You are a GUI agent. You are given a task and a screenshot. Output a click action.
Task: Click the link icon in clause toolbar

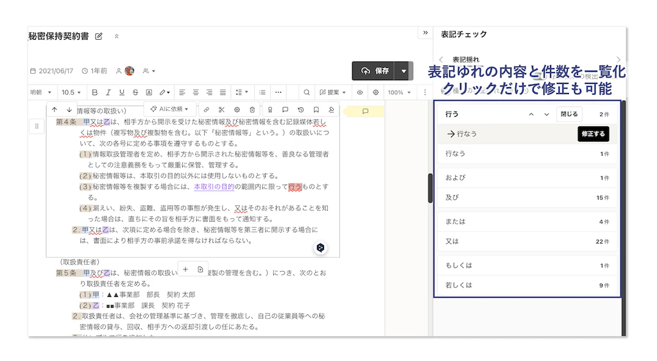point(206,110)
